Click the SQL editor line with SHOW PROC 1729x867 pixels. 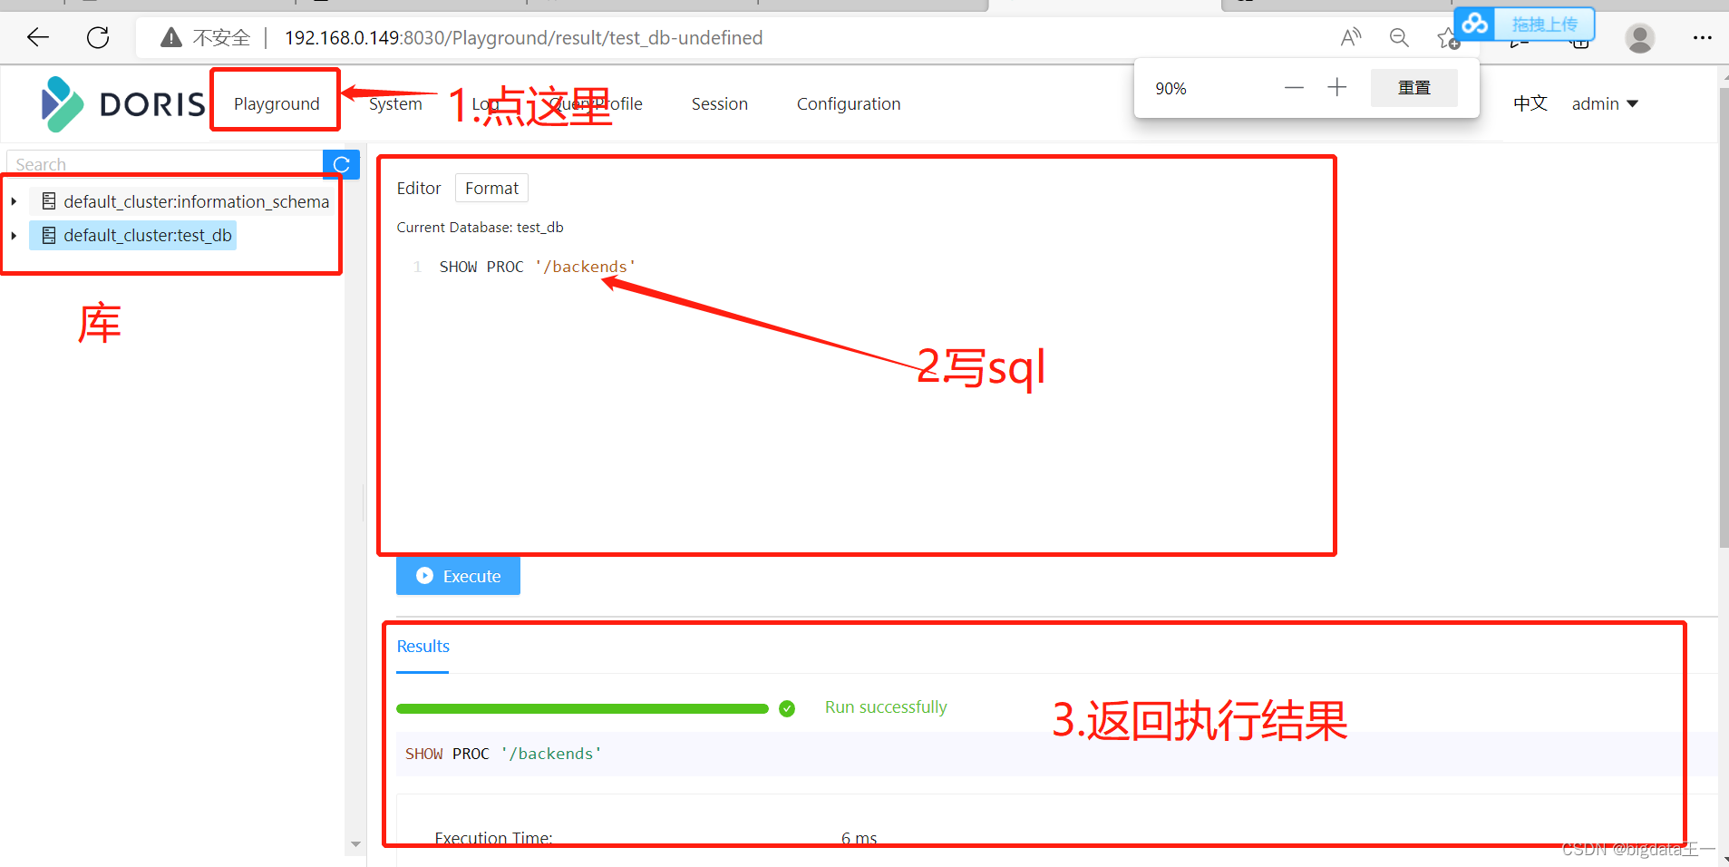tap(537, 267)
